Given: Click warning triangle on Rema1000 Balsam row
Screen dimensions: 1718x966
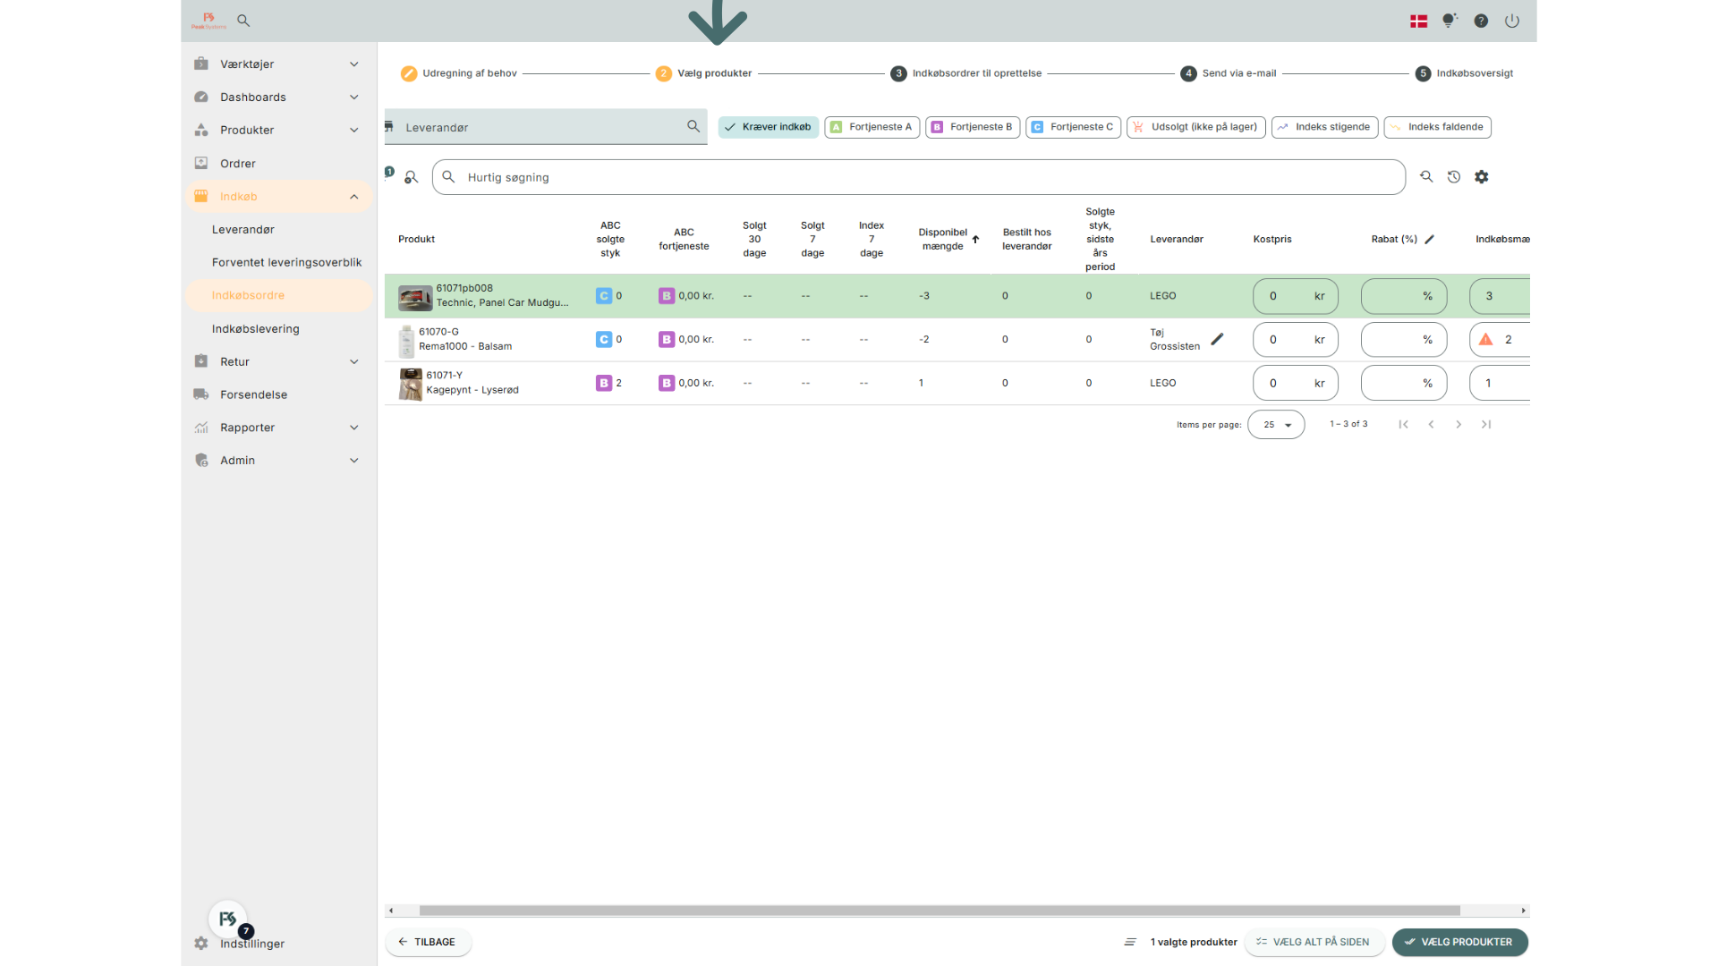Looking at the screenshot, I should point(1485,339).
